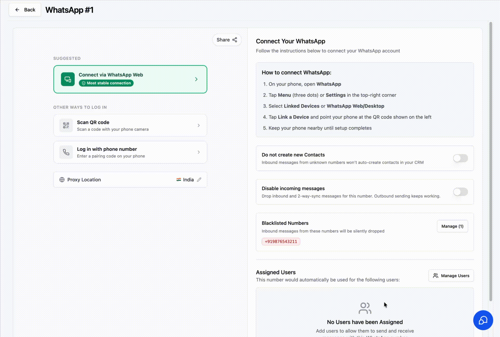Click No Users have been Assigned text
The image size is (500, 337).
click(x=365, y=322)
